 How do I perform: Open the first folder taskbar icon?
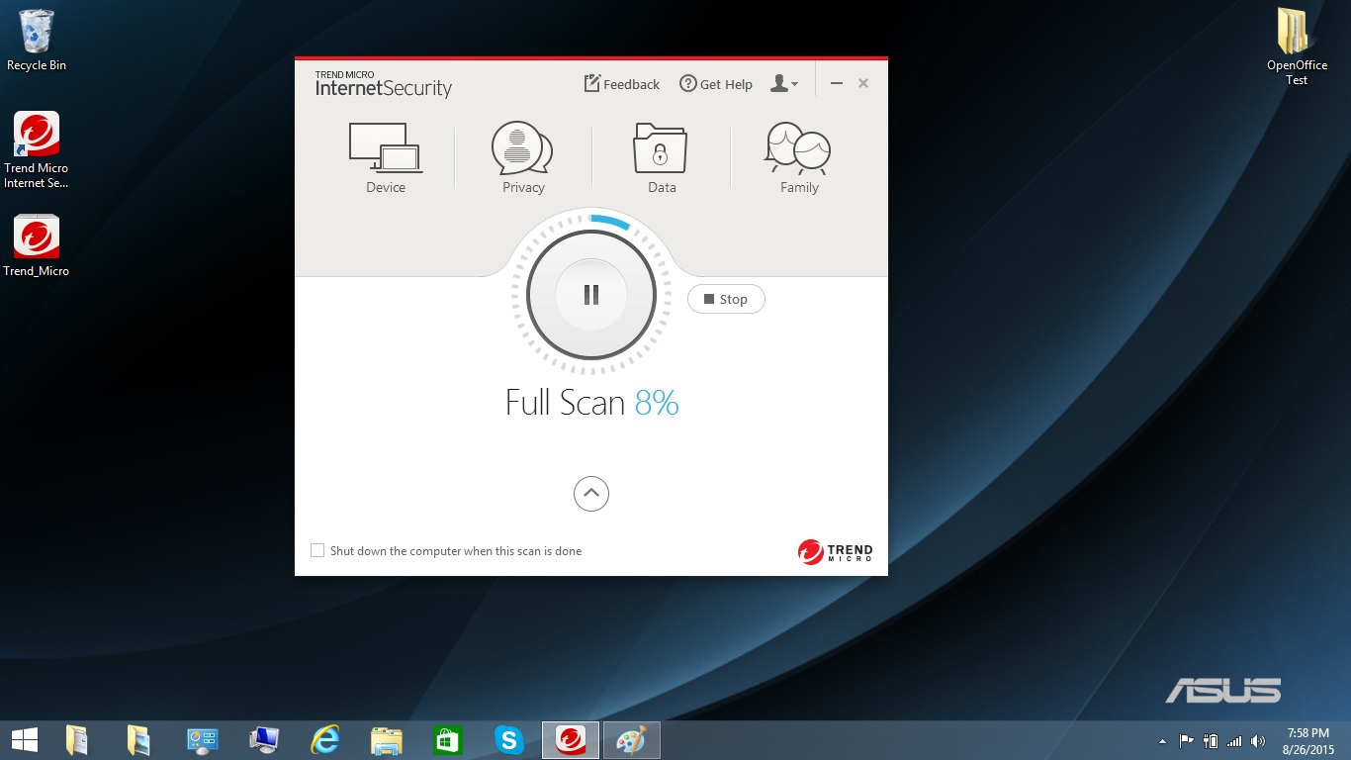[x=77, y=739]
